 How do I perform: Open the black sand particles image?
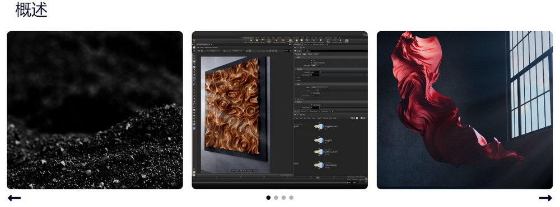pyautogui.click(x=95, y=110)
